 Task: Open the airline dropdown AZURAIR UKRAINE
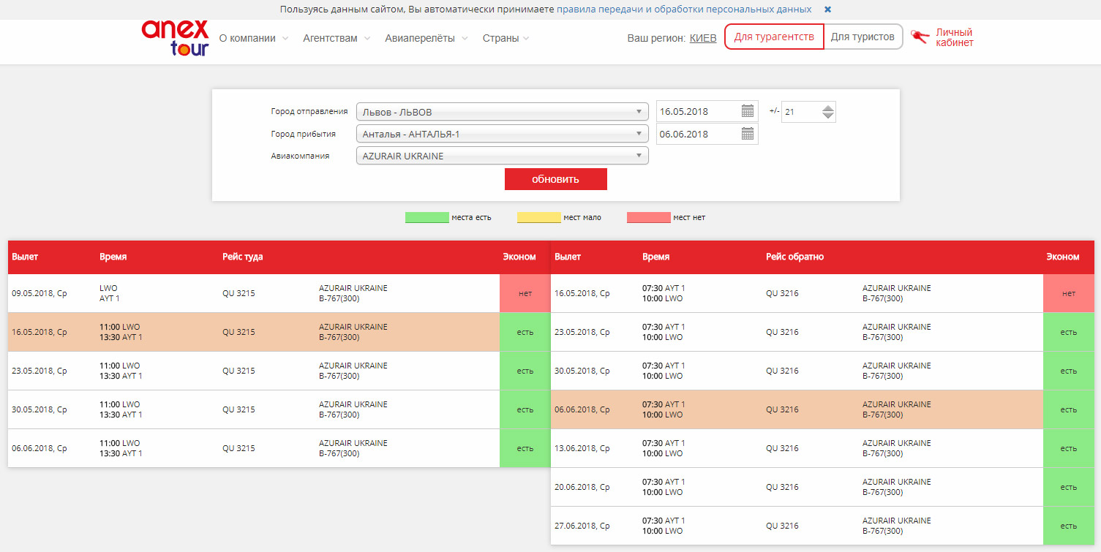[502, 156]
